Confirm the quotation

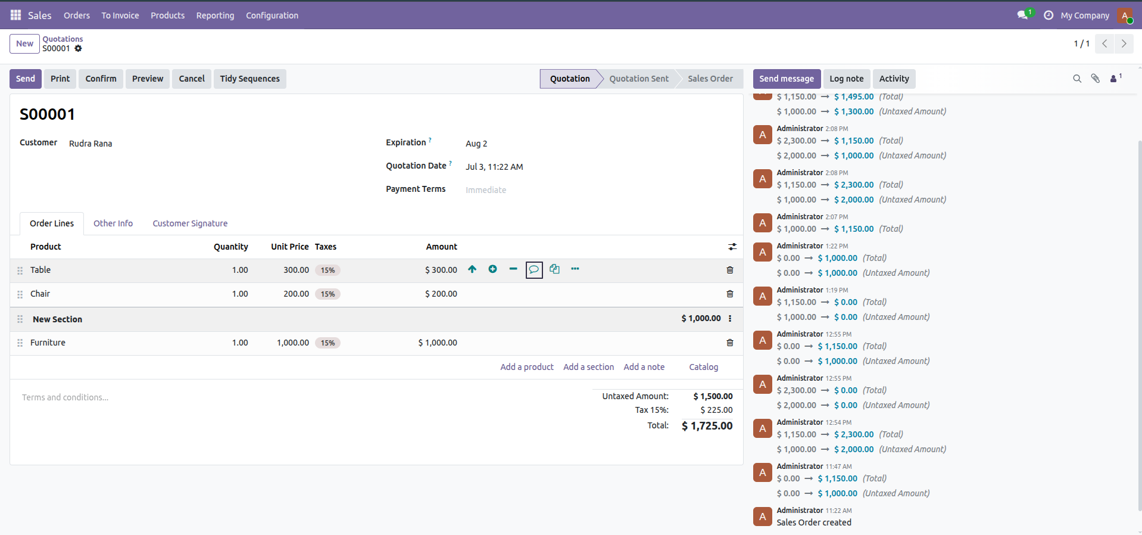pyautogui.click(x=101, y=79)
